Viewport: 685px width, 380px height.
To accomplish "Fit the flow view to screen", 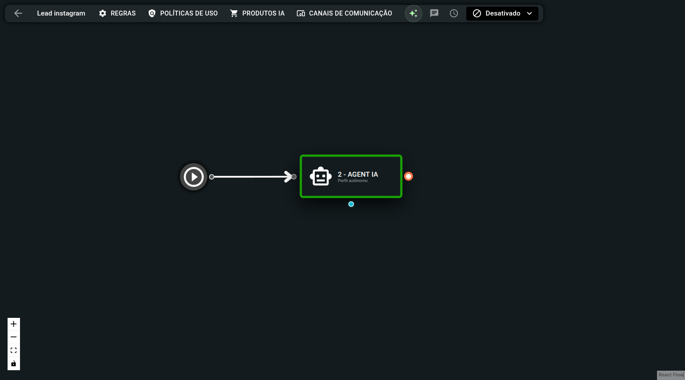I will pos(14,350).
